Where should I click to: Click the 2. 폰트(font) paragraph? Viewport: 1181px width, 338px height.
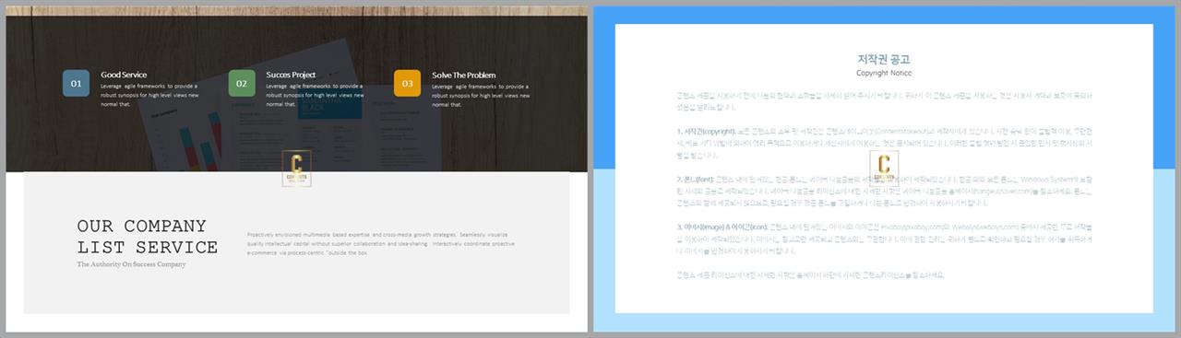[884, 191]
